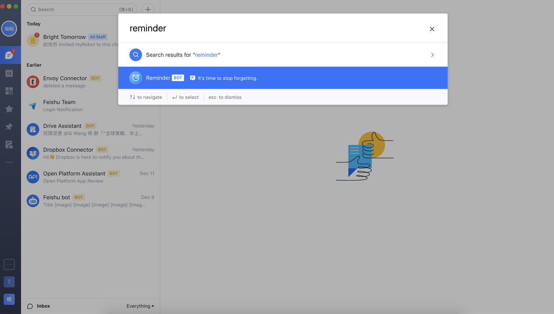
Task: Click the 'Login Notification' preview text
Action: 63,109
